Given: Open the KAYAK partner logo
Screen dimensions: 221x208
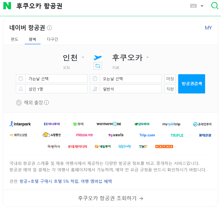Looking at the screenshot, I should coord(164,147).
